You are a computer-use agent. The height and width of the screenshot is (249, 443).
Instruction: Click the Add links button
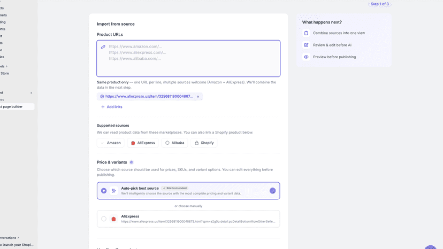coord(112,107)
